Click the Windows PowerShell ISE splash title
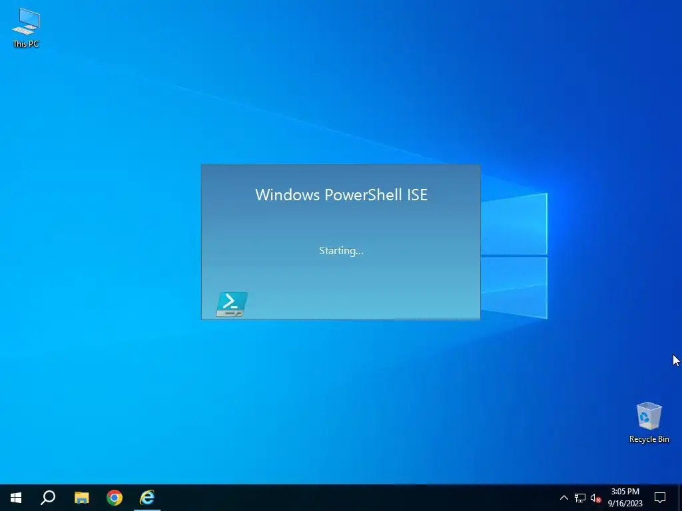Screen dimensions: 682x511 click(342, 195)
